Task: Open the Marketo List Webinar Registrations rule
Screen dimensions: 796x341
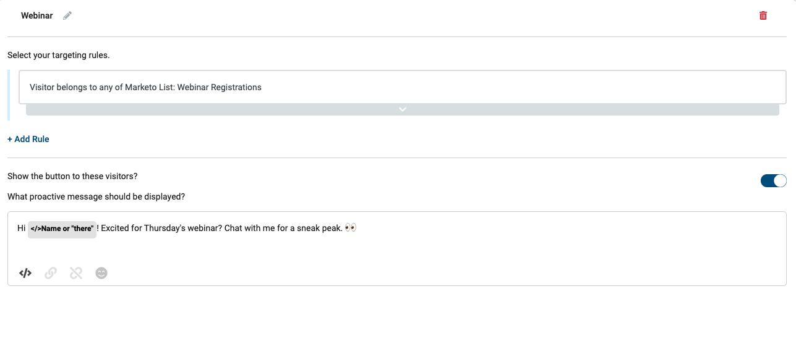Action: click(403, 87)
